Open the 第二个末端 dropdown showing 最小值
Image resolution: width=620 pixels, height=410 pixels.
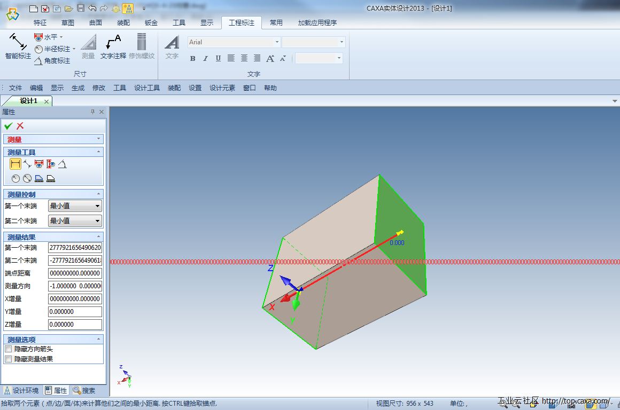pos(75,221)
